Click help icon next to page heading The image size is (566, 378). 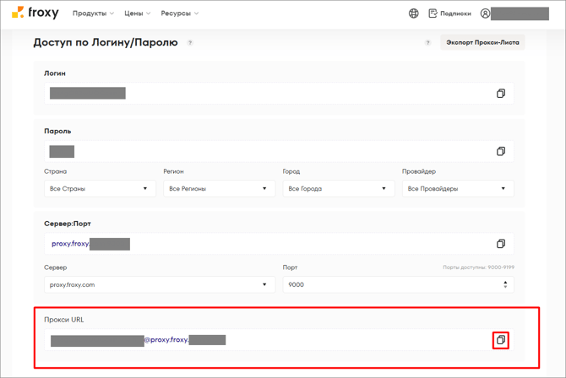(190, 42)
